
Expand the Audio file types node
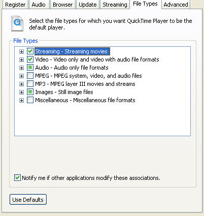[x=21, y=68]
